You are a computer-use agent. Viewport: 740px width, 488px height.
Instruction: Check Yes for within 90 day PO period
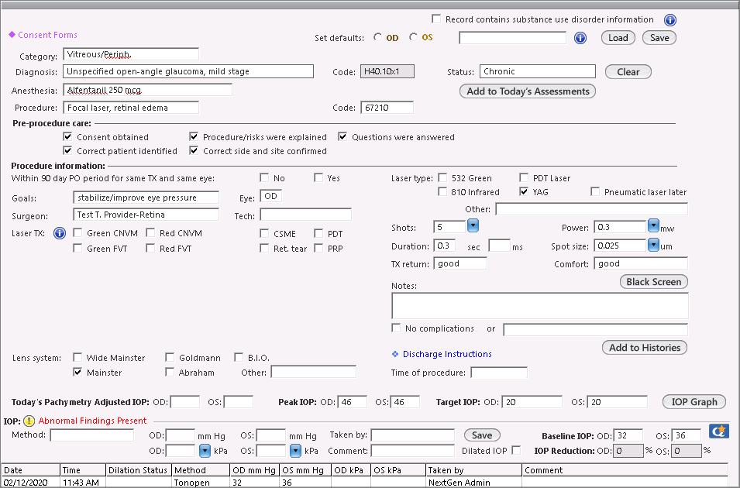click(318, 177)
